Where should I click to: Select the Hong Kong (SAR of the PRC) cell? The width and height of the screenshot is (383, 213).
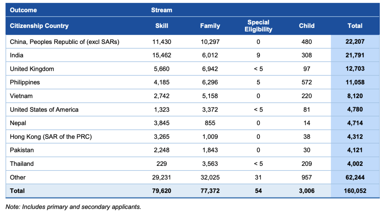pyautogui.click(x=51, y=136)
